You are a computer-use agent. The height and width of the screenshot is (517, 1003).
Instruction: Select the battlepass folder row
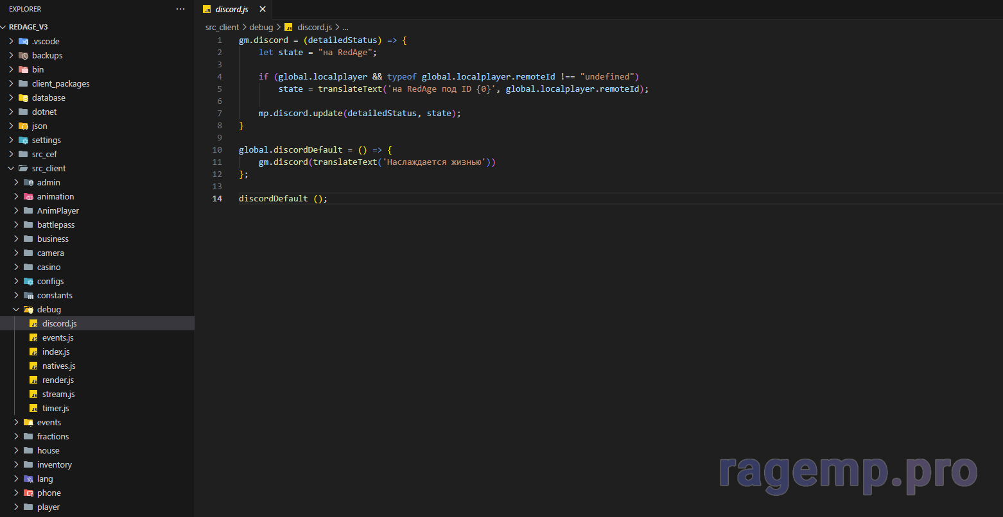[97, 225]
